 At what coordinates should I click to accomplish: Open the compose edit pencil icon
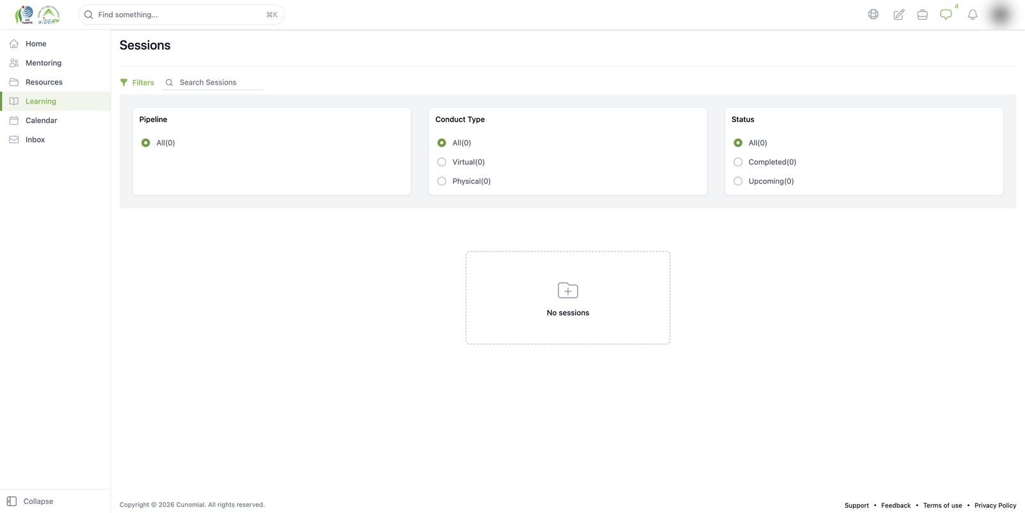pos(899,14)
